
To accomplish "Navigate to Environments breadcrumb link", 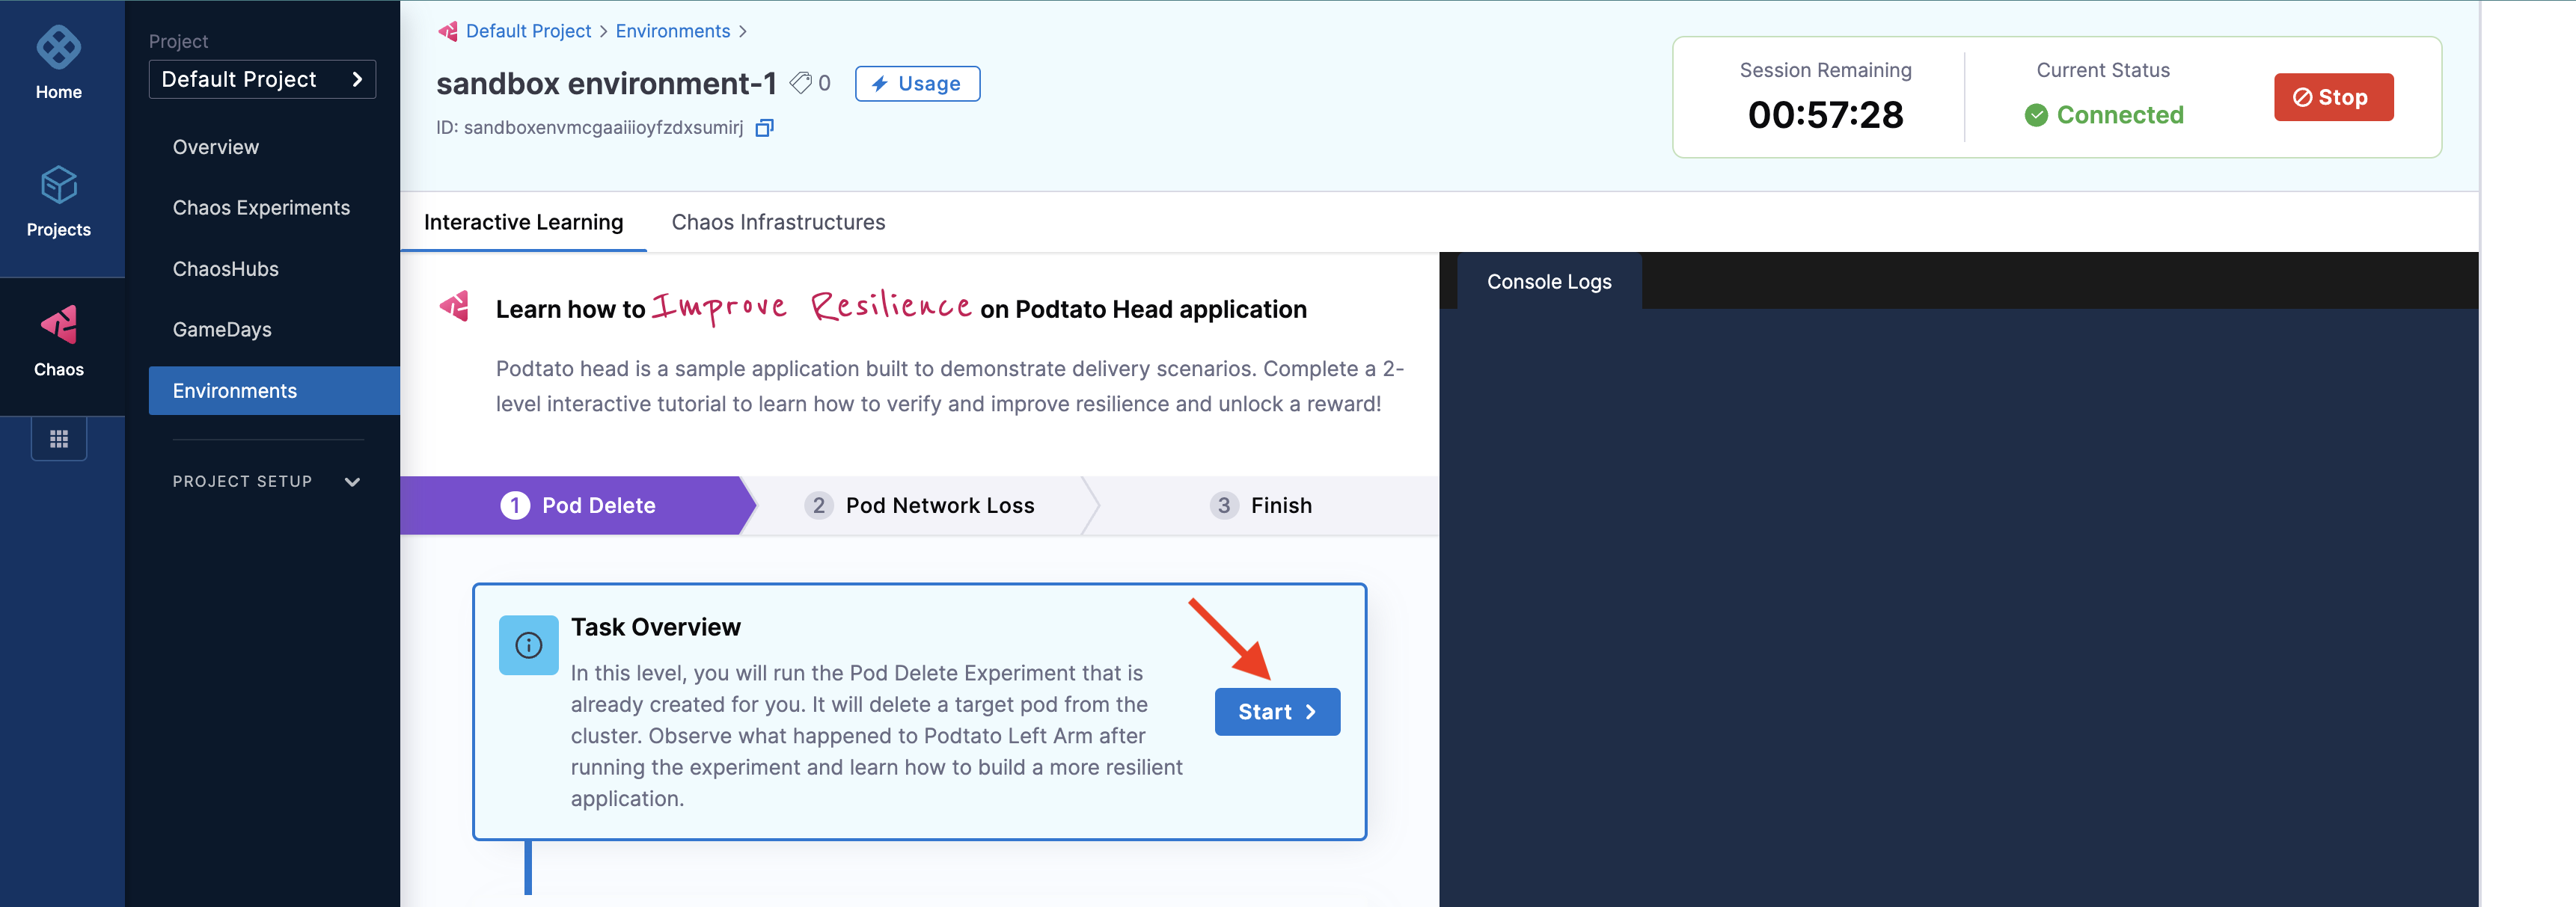I will tap(672, 31).
